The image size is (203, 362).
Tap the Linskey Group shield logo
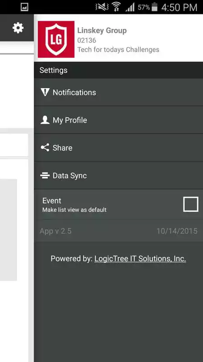[56, 39]
